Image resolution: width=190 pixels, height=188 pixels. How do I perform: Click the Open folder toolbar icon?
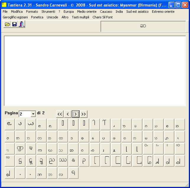[7, 24]
